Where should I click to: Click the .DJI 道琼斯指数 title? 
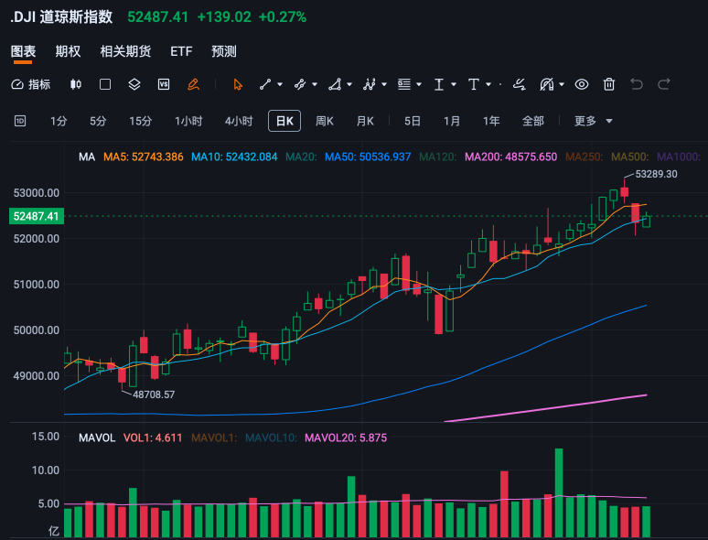pyautogui.click(x=61, y=17)
